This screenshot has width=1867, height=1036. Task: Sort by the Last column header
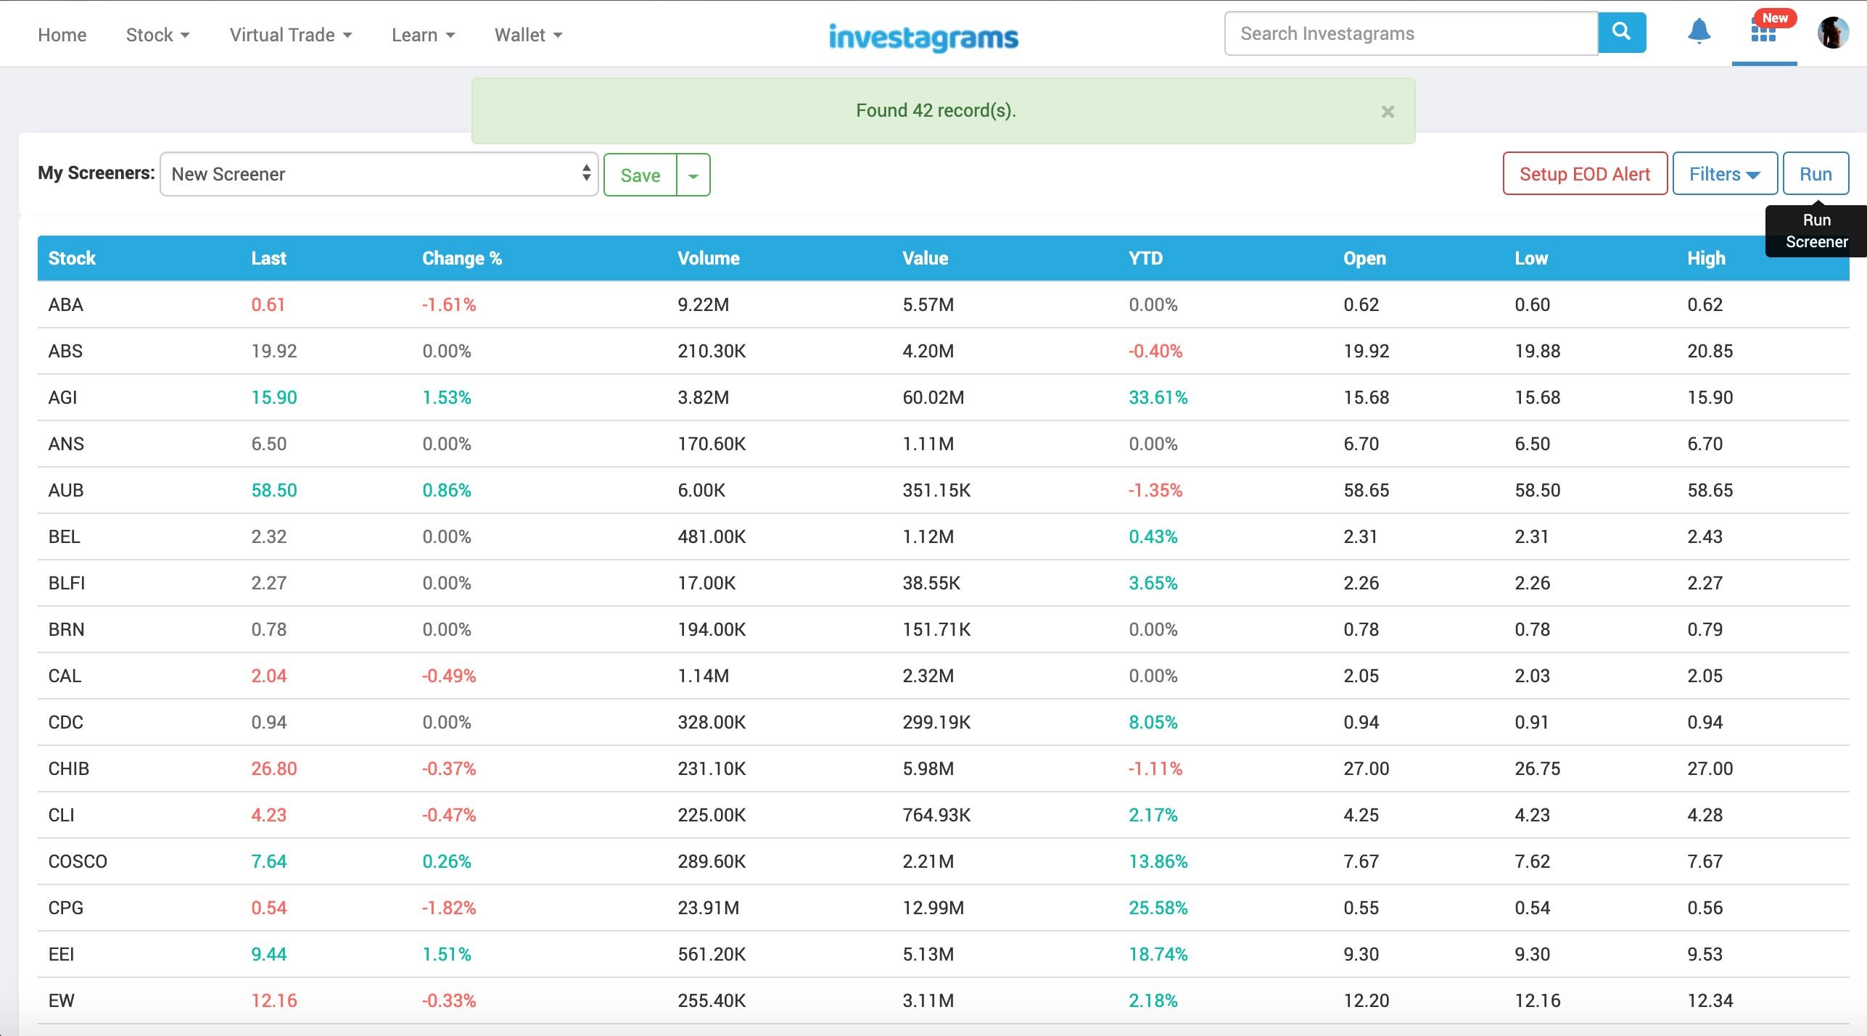[268, 258]
